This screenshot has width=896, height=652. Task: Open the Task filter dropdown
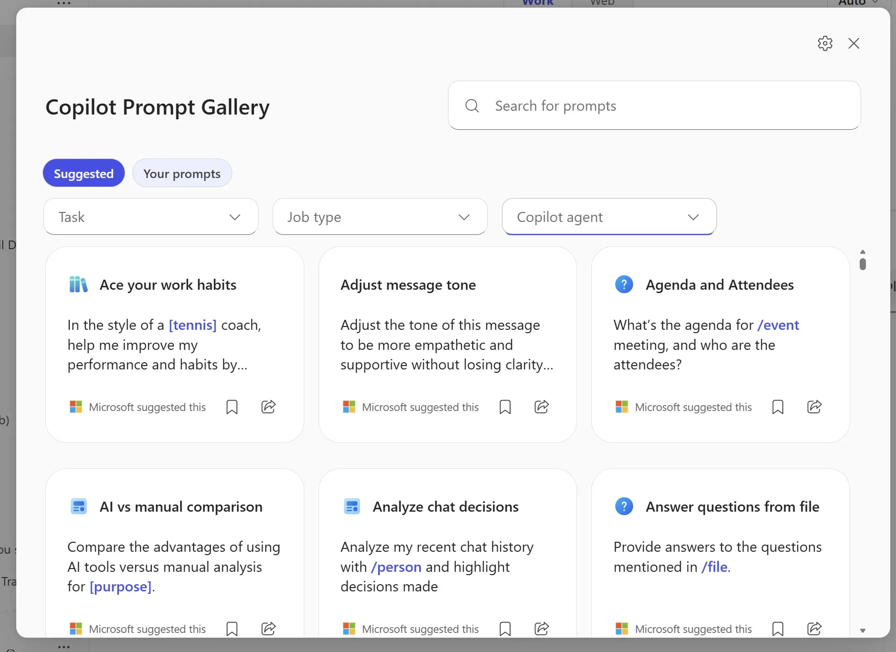pos(151,217)
